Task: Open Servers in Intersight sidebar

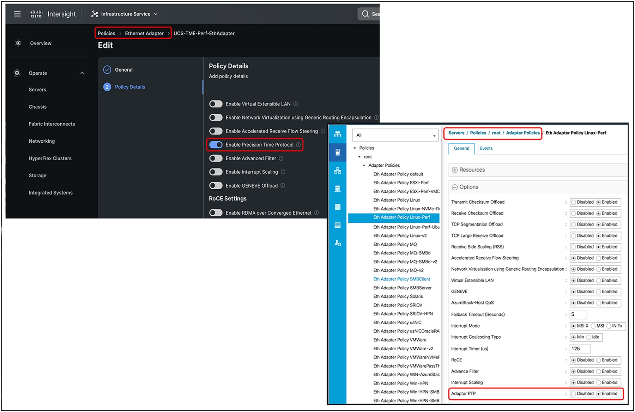Action: pyautogui.click(x=37, y=90)
